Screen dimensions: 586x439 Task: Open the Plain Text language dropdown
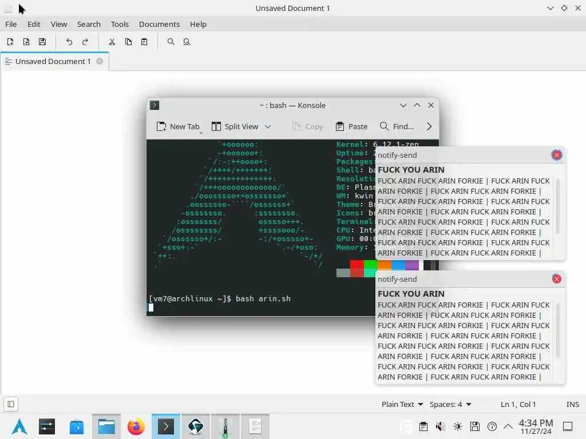(x=402, y=404)
